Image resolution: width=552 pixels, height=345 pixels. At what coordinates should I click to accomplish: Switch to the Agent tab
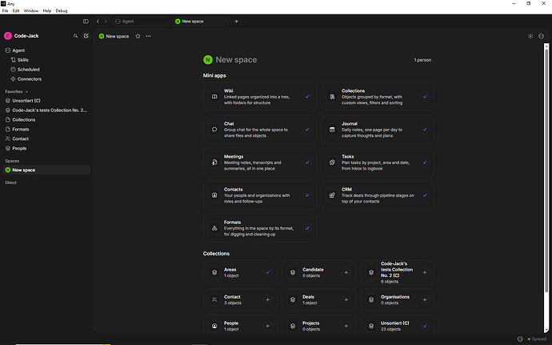[x=141, y=22]
